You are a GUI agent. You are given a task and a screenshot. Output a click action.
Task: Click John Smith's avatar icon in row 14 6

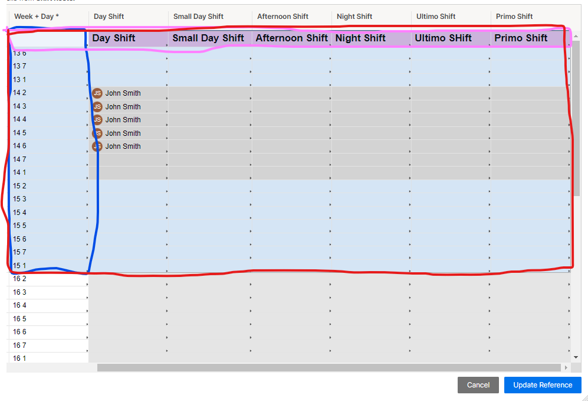[97, 146]
